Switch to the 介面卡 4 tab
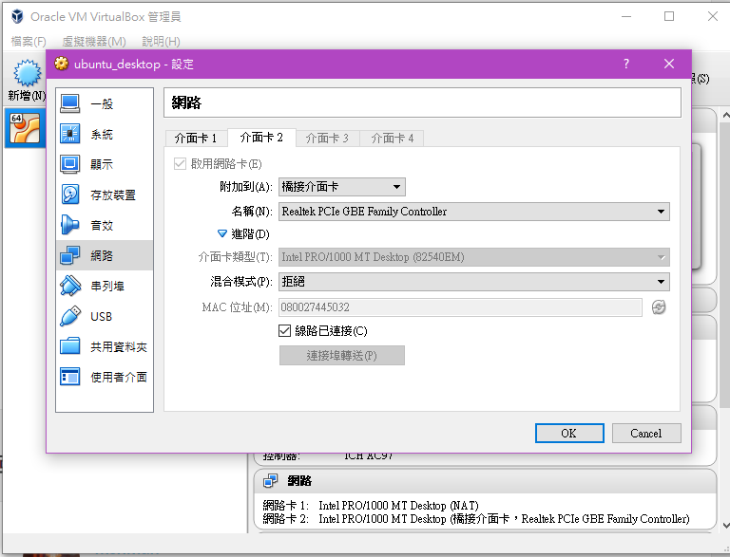Viewport: 730px width, 557px height. [392, 139]
